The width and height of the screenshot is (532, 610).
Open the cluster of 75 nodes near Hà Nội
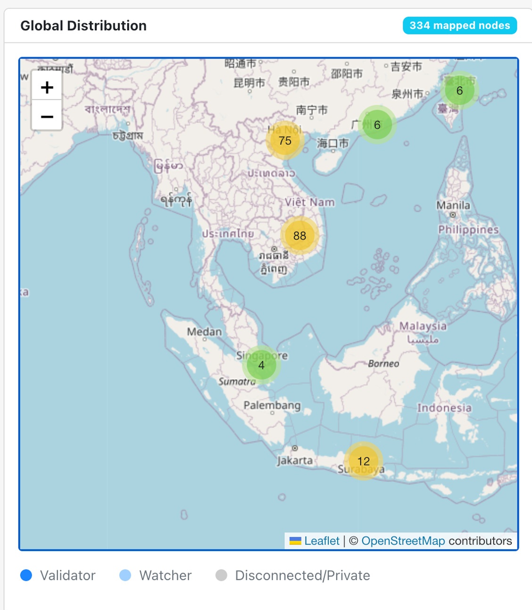pos(285,140)
